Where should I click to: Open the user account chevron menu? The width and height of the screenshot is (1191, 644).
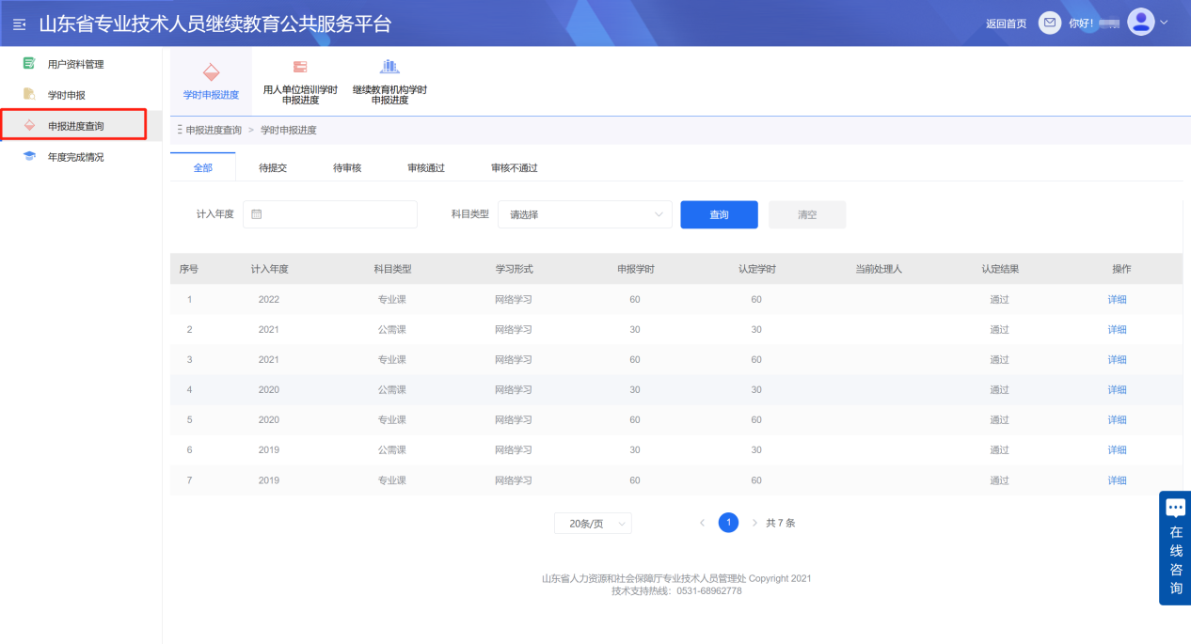[x=1163, y=22]
